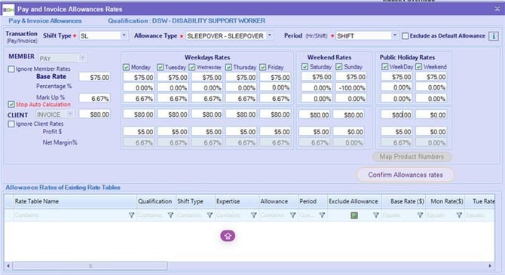Open the Period dropdown showing SHIFT
Image resolution: width=505 pixels, height=275 pixels.
394,35
